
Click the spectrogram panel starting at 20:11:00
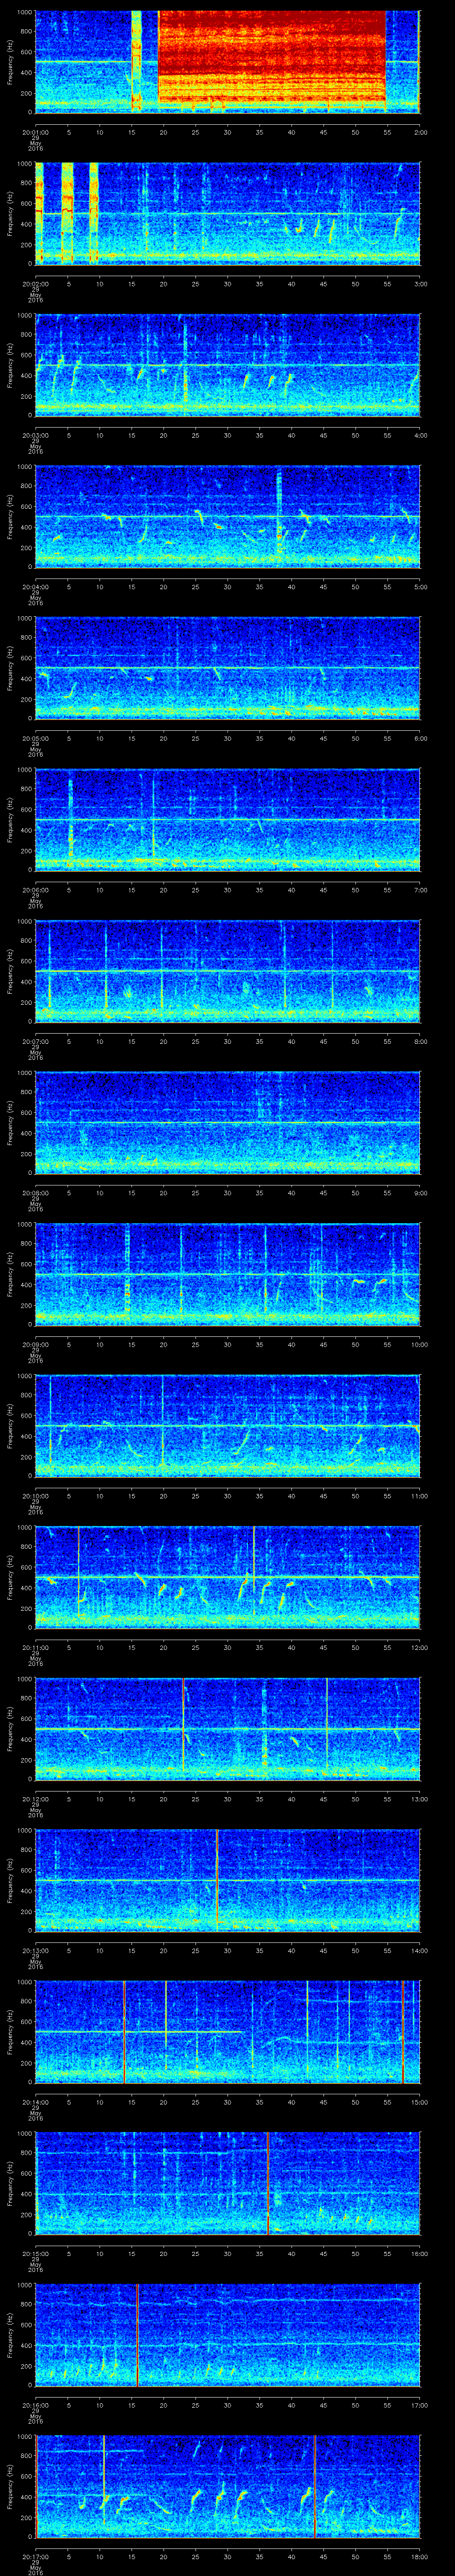(x=227, y=1578)
